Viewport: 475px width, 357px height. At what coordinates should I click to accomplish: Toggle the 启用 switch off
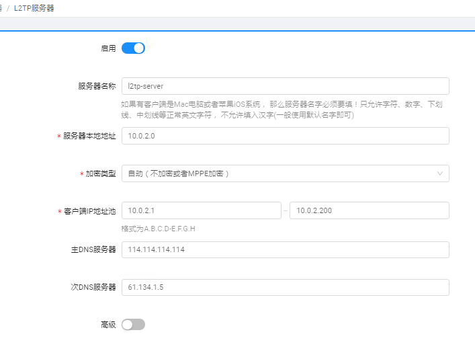click(x=133, y=48)
